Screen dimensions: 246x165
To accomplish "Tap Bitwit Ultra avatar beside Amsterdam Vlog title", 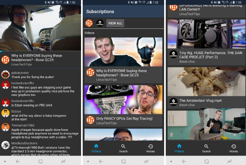I will point(174,102).
